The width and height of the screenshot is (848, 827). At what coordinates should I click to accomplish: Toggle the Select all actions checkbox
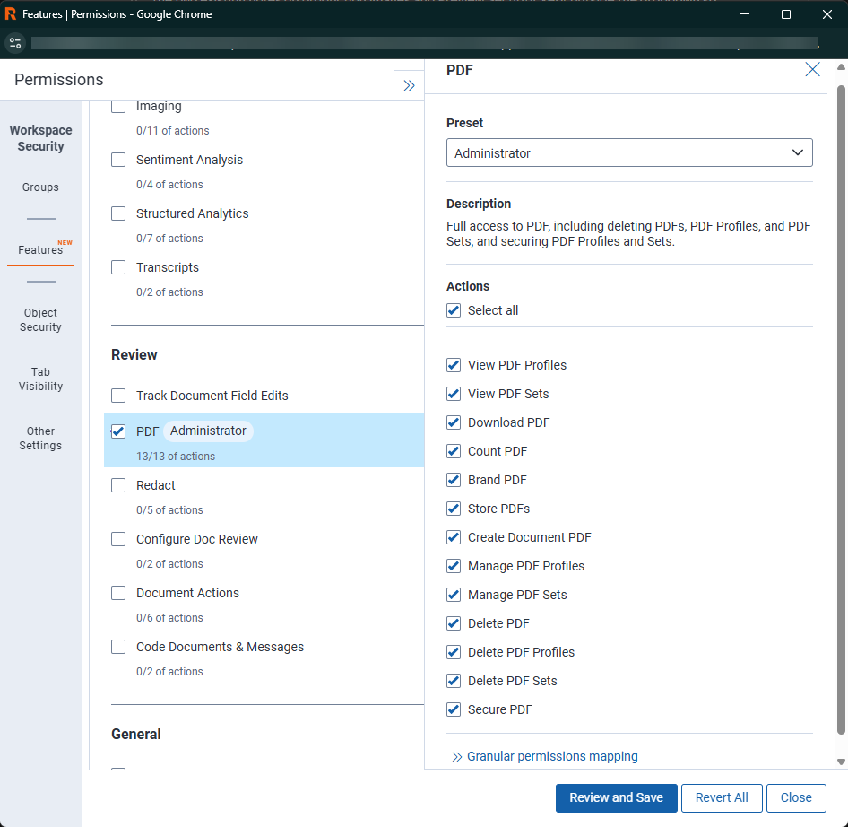454,310
